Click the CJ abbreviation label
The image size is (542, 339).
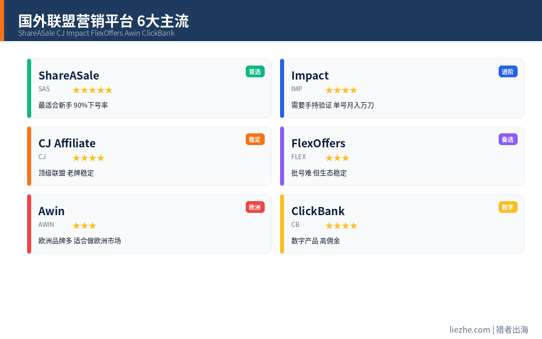[x=42, y=157]
